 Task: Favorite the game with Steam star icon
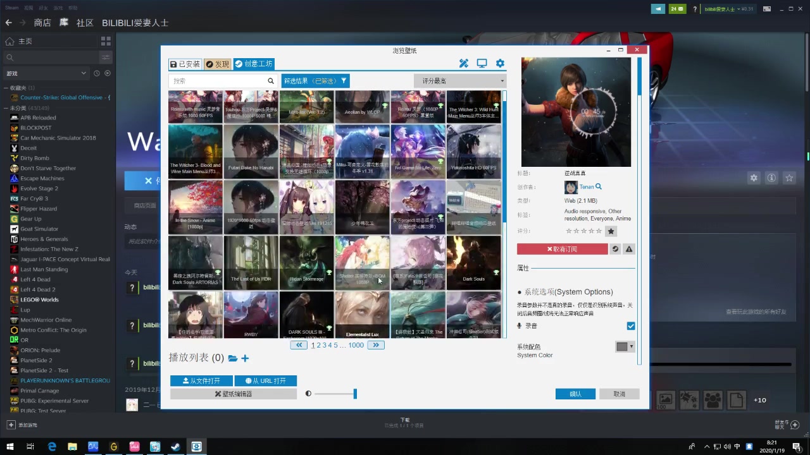[789, 178]
